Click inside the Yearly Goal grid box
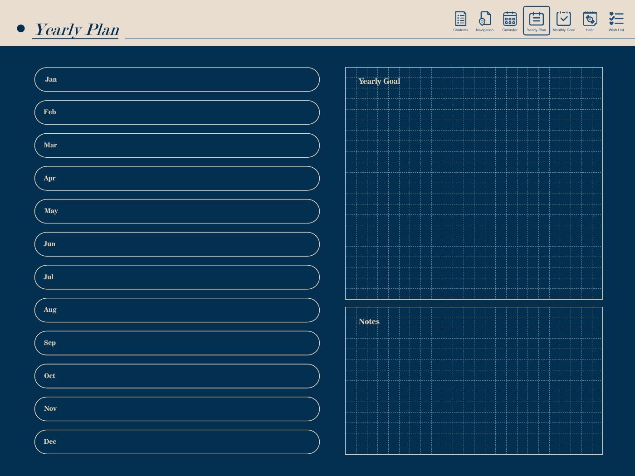The image size is (635, 476). 474,183
